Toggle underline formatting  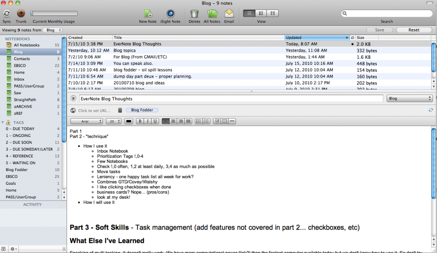[155, 121]
